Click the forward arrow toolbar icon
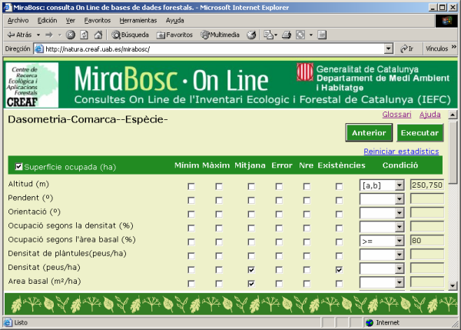 coord(49,35)
